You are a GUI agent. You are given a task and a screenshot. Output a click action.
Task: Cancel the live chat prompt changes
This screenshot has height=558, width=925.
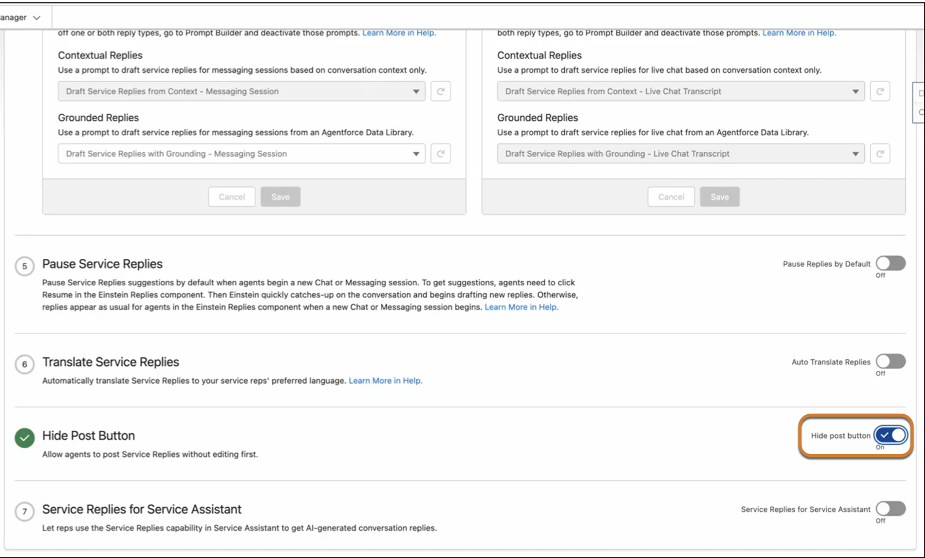pyautogui.click(x=671, y=197)
